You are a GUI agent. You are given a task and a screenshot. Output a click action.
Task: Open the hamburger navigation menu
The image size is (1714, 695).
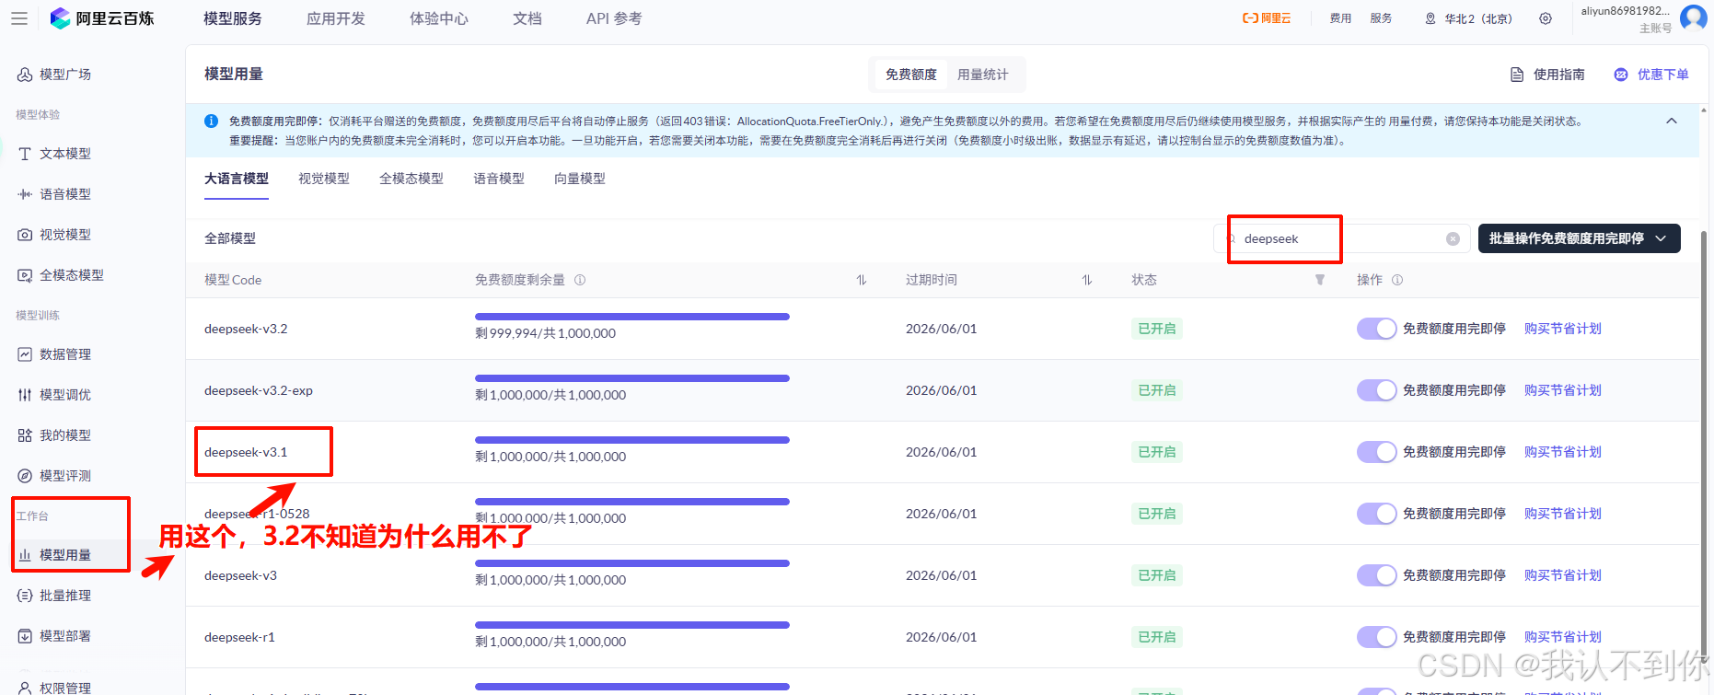[19, 18]
